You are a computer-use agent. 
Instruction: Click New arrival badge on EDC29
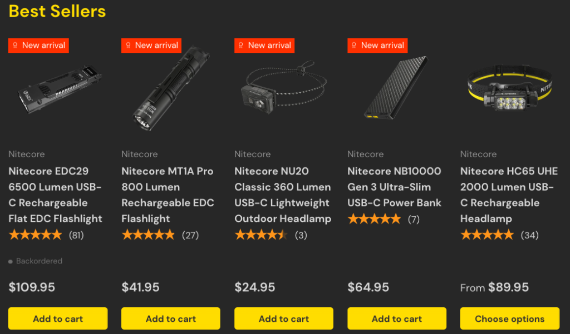(38, 46)
